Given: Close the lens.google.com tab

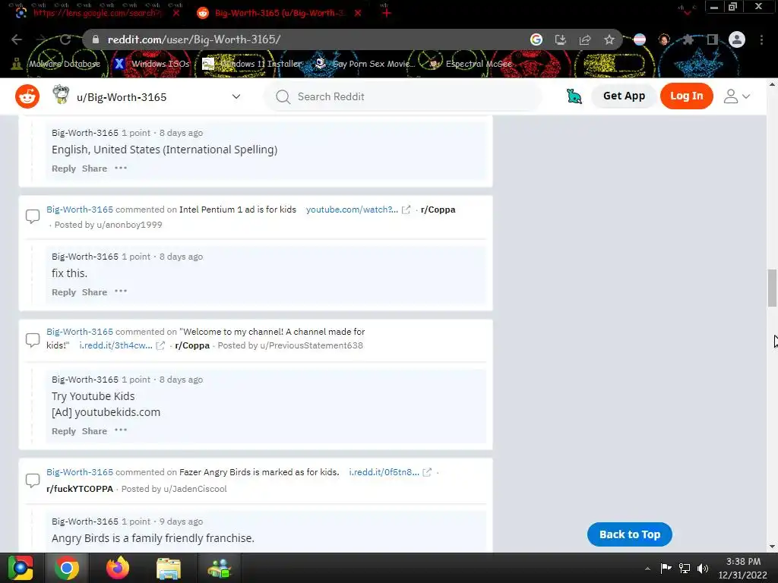Looking at the screenshot, I should (x=176, y=13).
